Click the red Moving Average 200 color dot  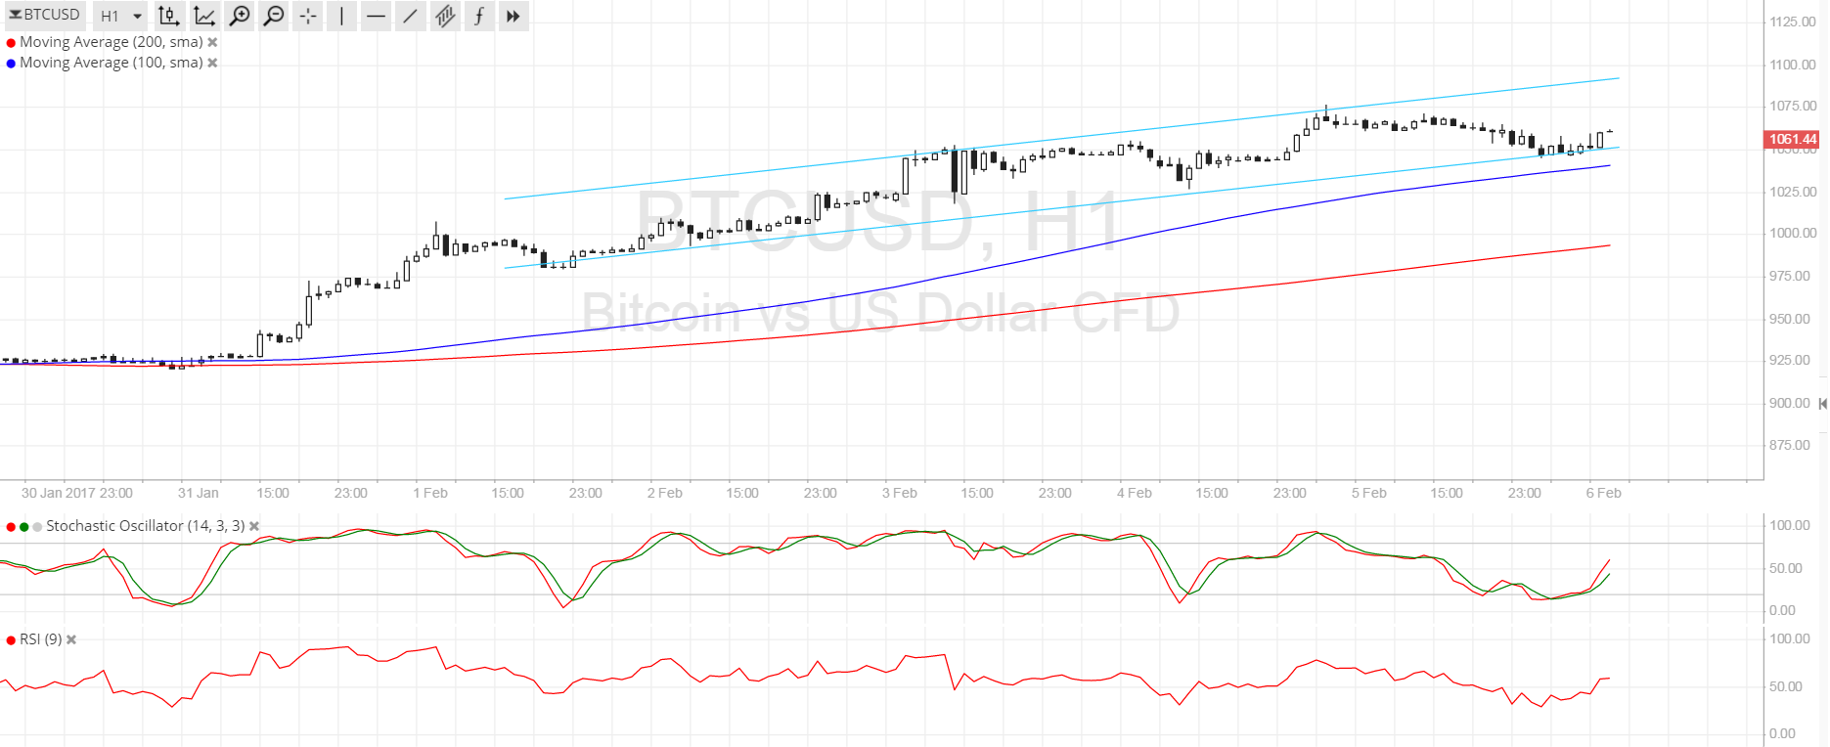coord(11,43)
